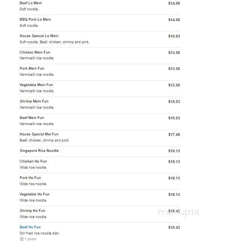
Task: Pick the Pork Mein Fun entry
Action: [x=32, y=68]
